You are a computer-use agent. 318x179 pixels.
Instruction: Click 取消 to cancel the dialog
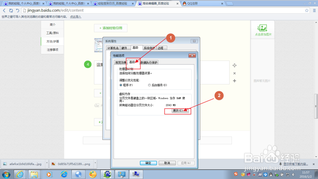click(x=167, y=163)
